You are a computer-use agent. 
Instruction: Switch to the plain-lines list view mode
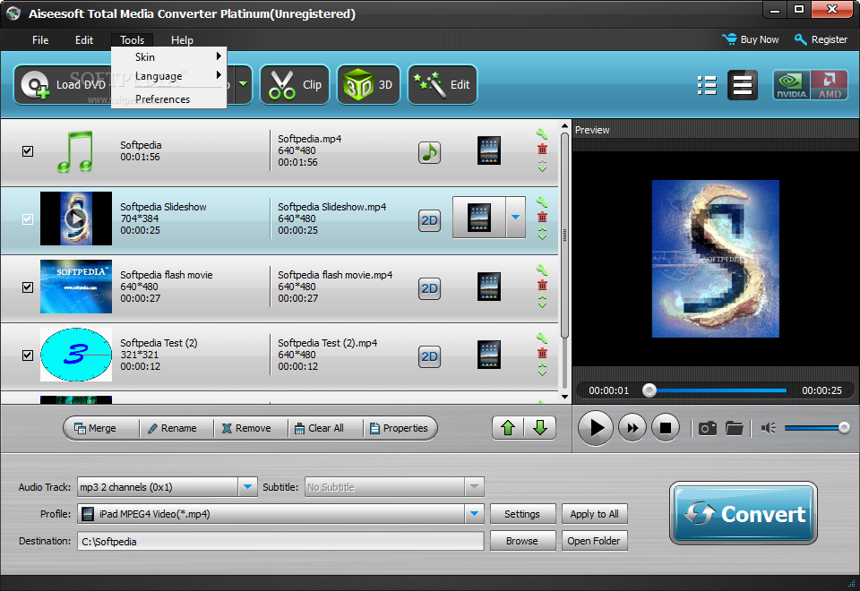742,85
